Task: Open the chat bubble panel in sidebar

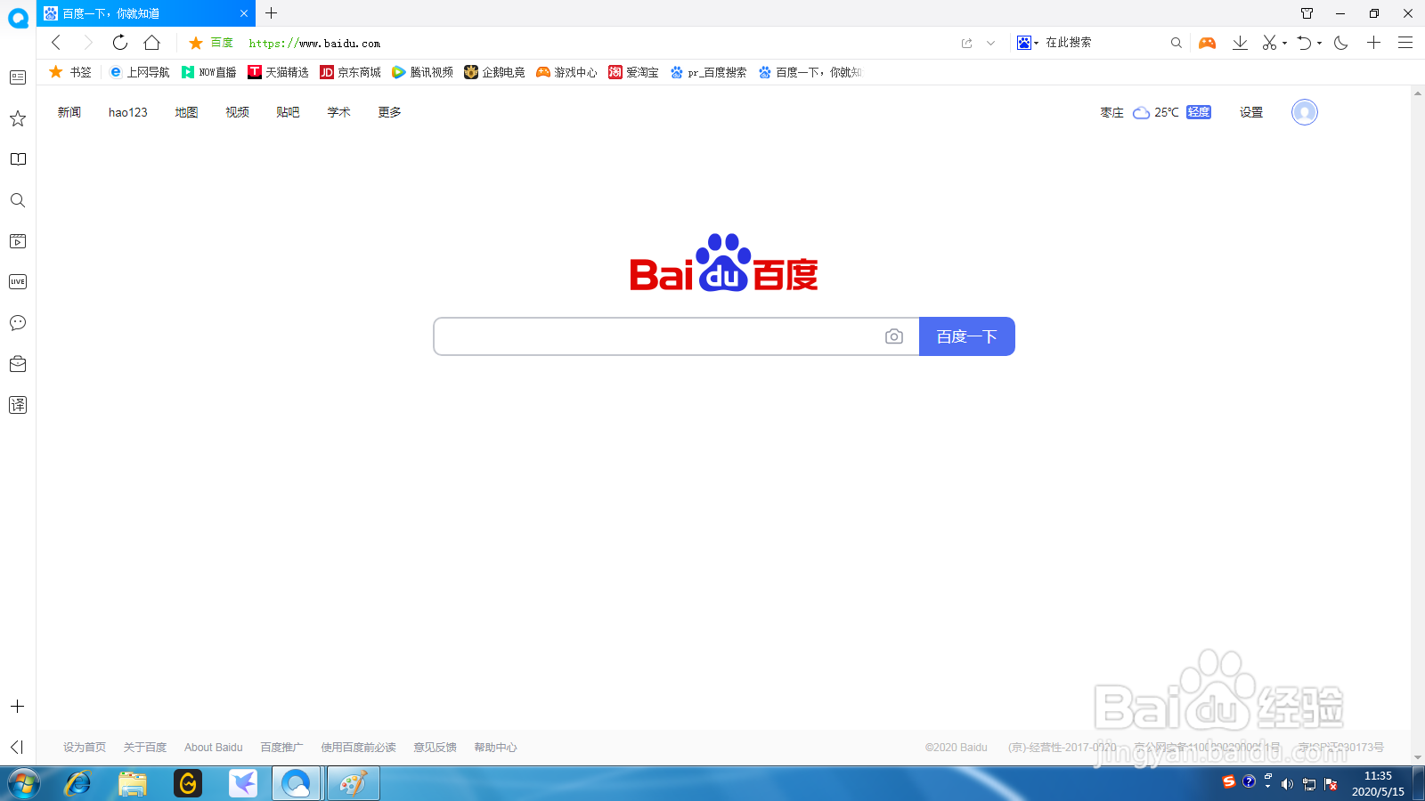Action: (x=18, y=322)
